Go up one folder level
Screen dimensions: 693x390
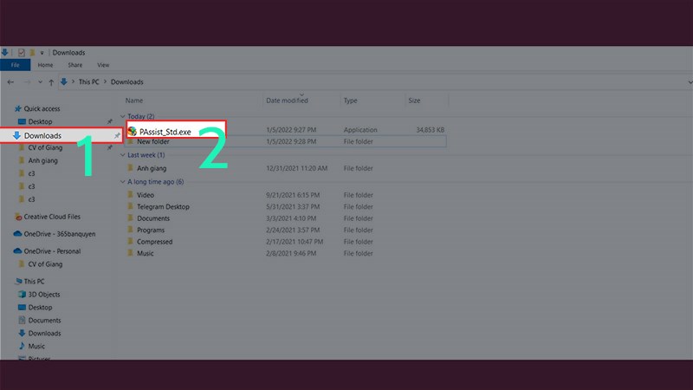(x=51, y=81)
